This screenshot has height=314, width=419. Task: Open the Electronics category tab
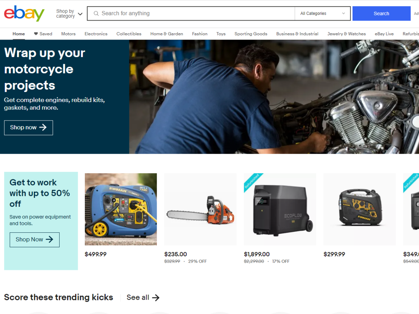coord(96,34)
